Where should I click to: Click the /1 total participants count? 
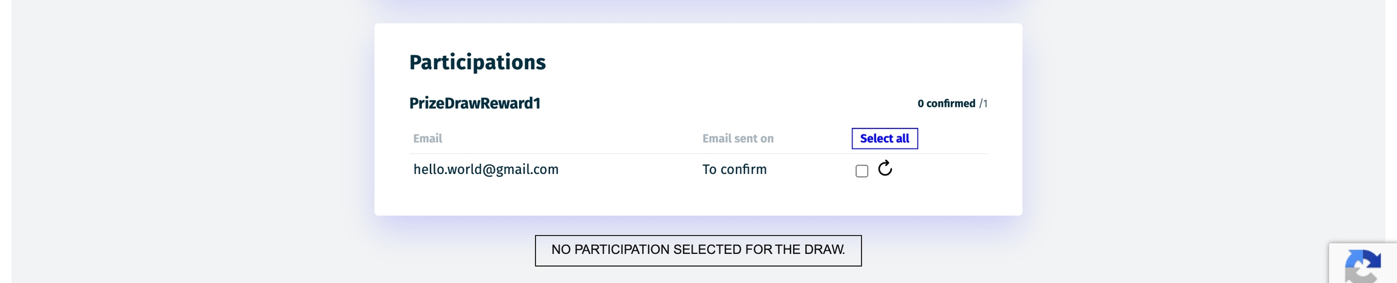click(x=983, y=104)
